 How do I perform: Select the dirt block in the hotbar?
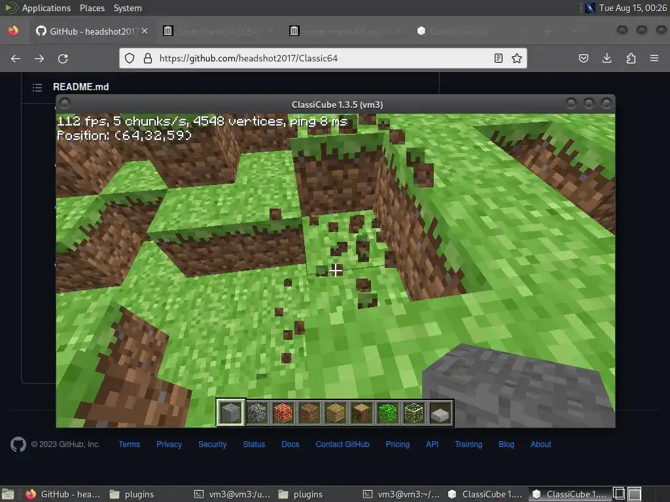click(x=309, y=413)
